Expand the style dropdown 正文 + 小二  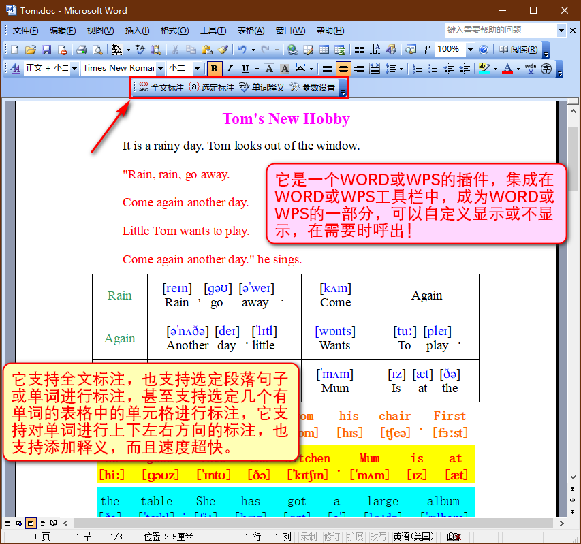click(x=74, y=69)
